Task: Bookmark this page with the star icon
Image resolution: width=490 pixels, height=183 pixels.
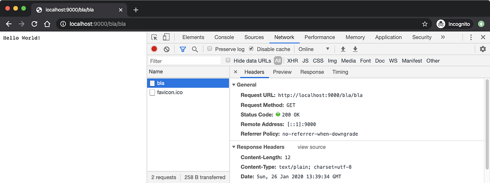Action: click(425, 24)
